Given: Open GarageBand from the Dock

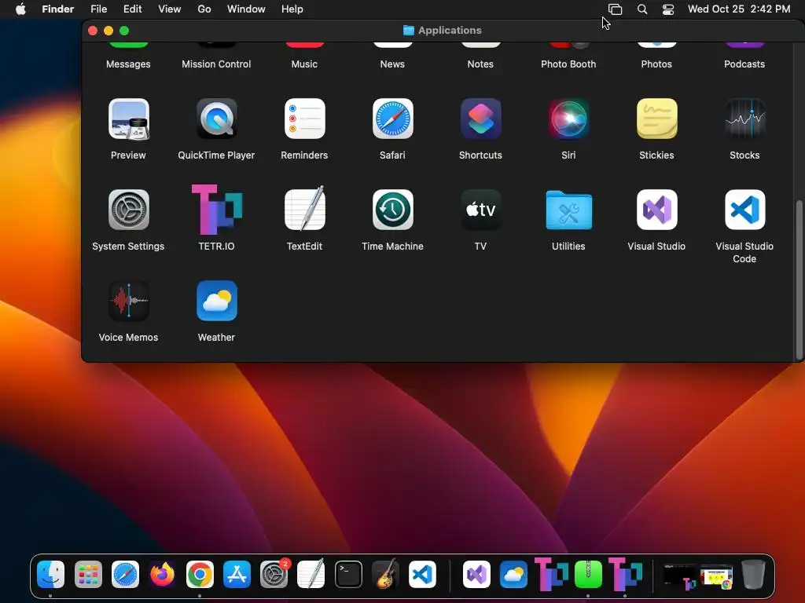Looking at the screenshot, I should coord(385,573).
